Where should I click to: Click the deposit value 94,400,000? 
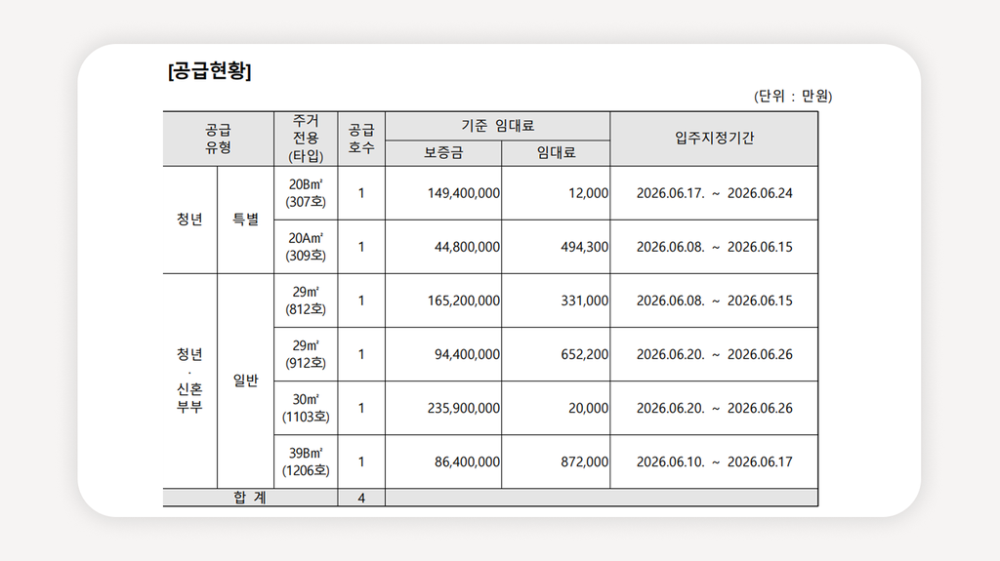[x=467, y=354]
